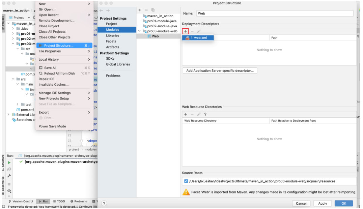The height and width of the screenshot is (209, 363).
Task: Click the Apply button
Action: 322,204
